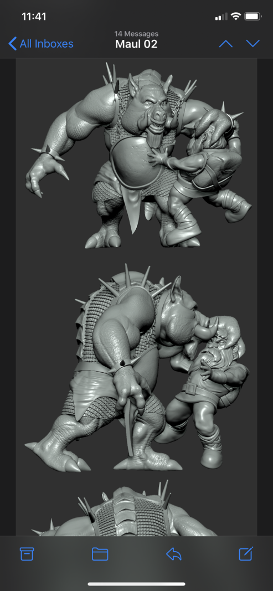Tap the Maul 02 subject title
Screen dimensions: 273x591
pyautogui.click(x=136, y=44)
